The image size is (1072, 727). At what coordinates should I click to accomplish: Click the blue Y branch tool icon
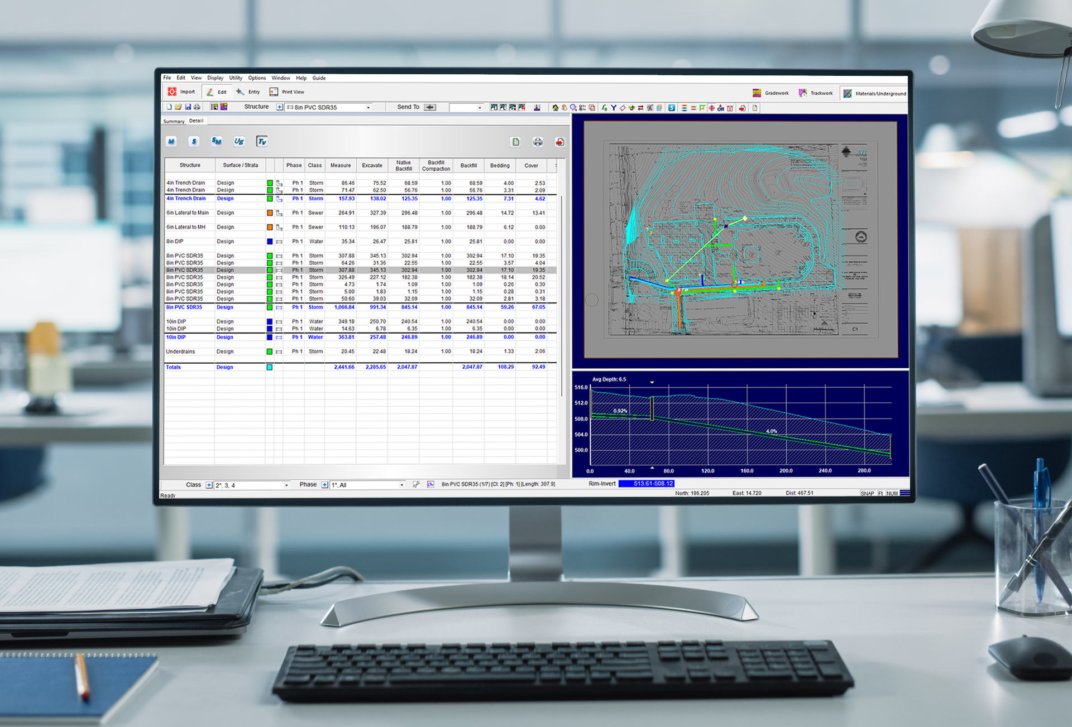(614, 108)
